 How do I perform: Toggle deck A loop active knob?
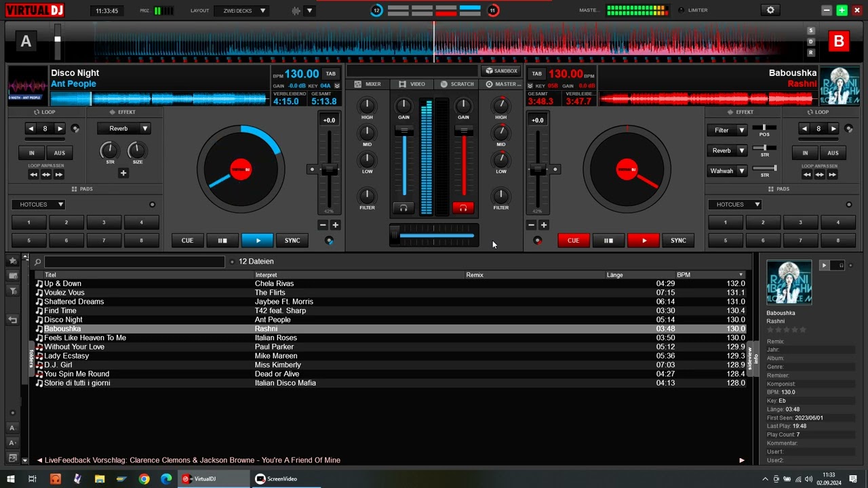[75, 129]
